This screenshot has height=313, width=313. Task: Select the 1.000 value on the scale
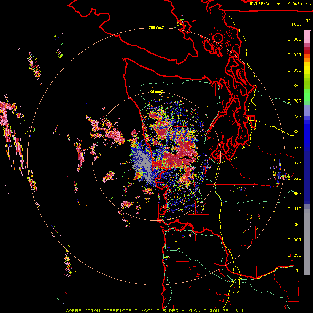coord(295,39)
